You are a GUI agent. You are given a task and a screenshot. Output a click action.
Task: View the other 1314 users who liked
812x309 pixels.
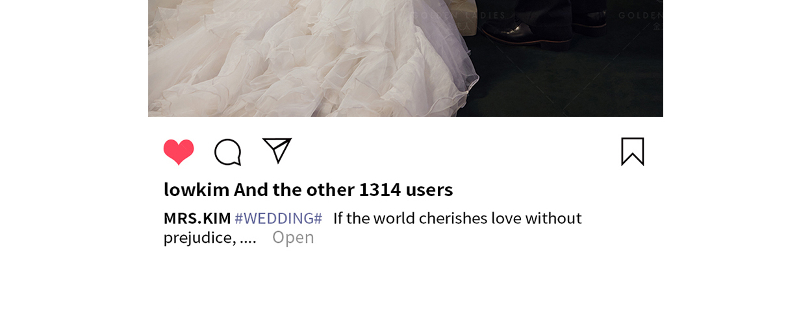click(343, 189)
